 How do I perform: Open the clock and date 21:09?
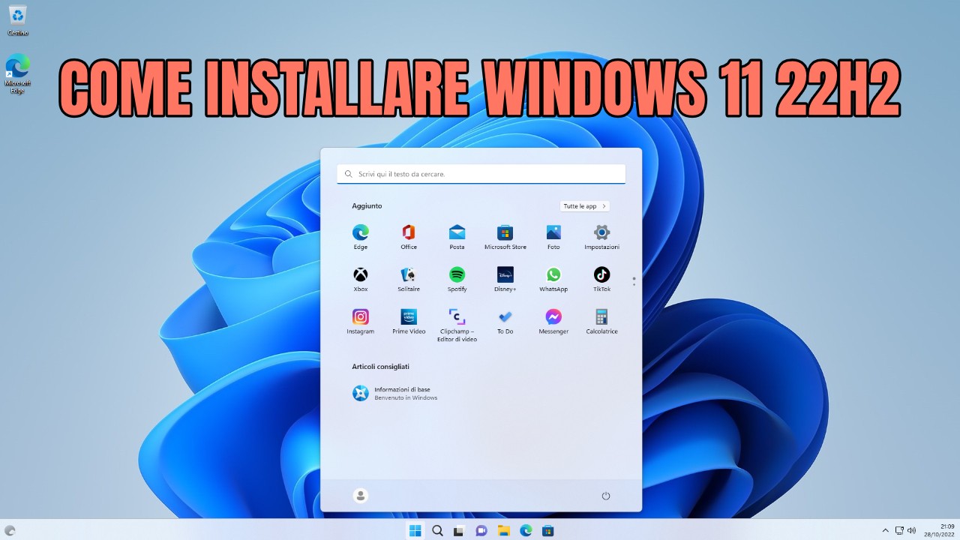940,530
